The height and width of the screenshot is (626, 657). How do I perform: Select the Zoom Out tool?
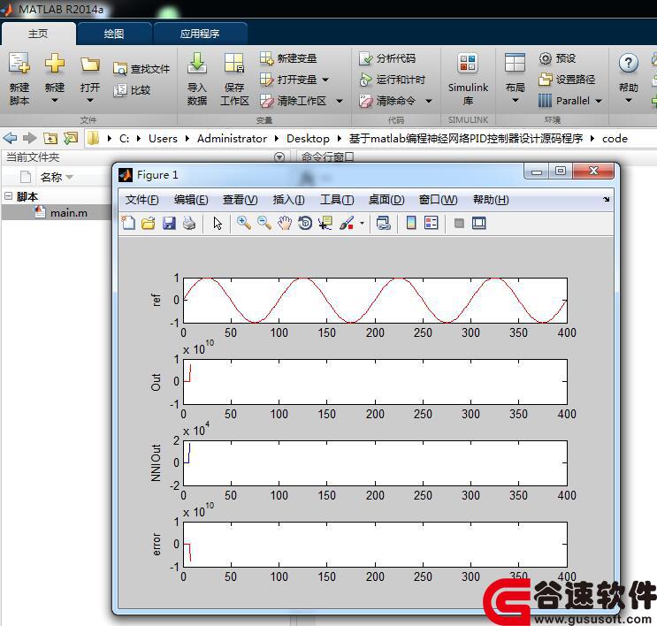pos(264,223)
